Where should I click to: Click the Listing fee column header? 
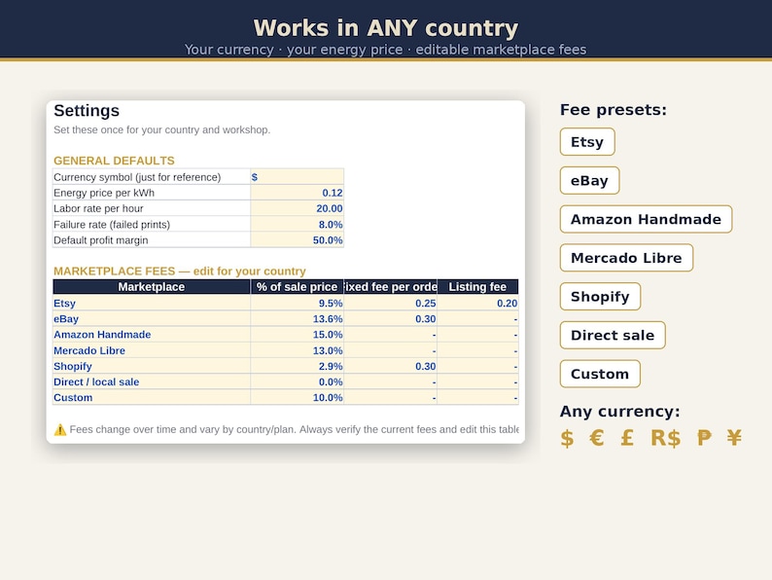477,287
